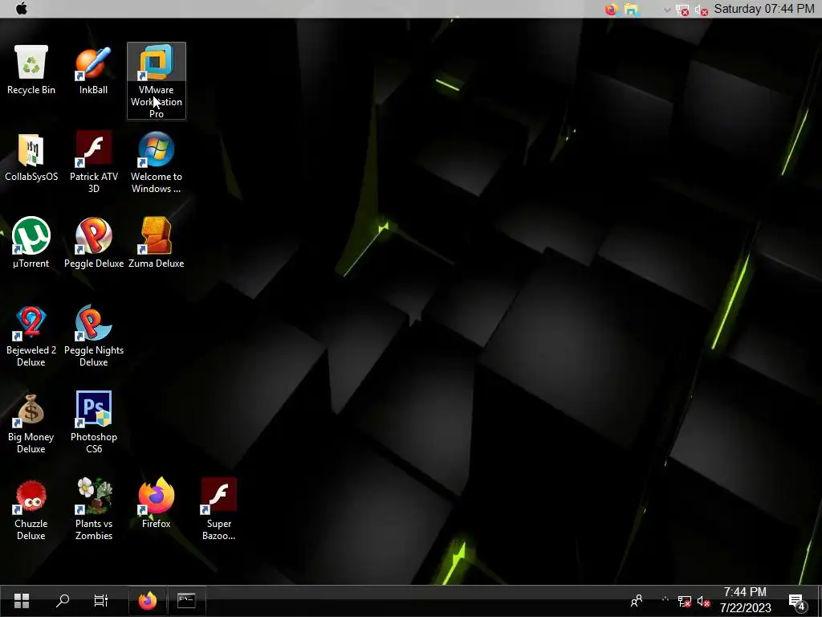This screenshot has height=617, width=822.
Task: Launch the µTorrent desktop shortcut
Action: [x=31, y=243]
